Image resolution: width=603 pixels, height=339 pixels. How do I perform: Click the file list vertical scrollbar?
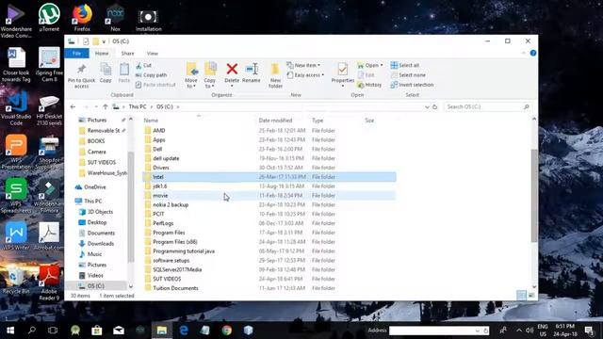pyautogui.click(x=534, y=196)
